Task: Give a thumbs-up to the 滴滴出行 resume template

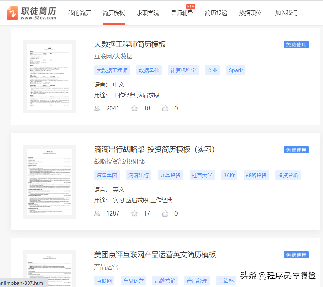Action: click(165, 213)
